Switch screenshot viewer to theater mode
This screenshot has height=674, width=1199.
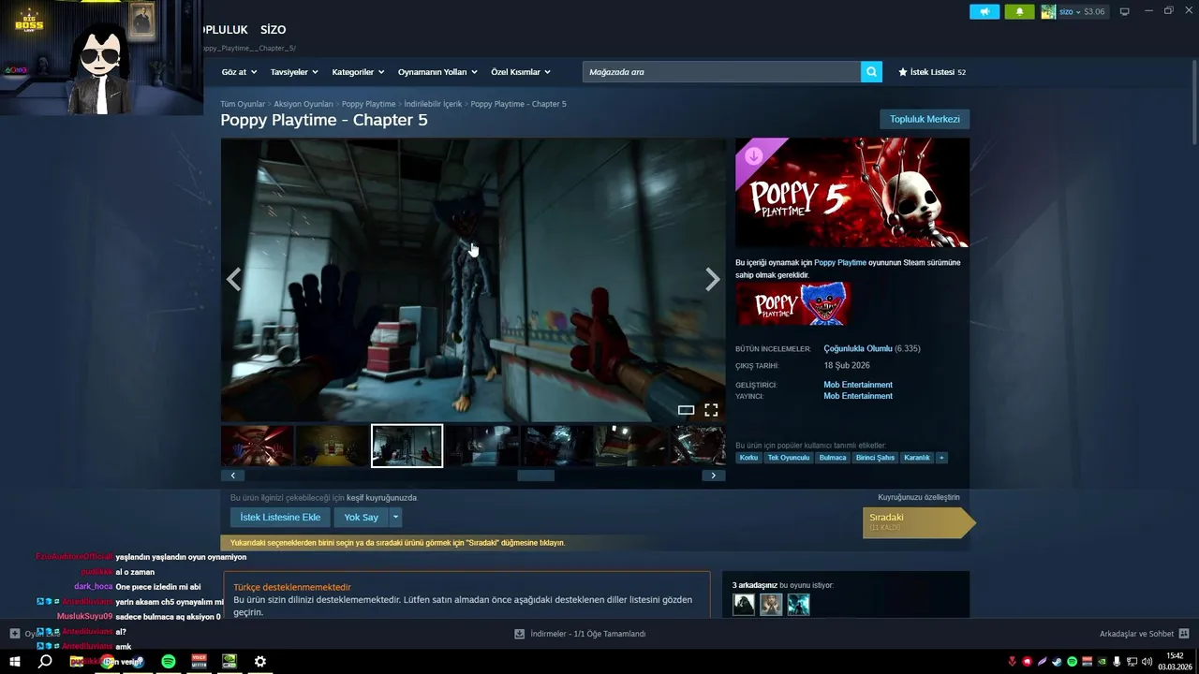[686, 410]
